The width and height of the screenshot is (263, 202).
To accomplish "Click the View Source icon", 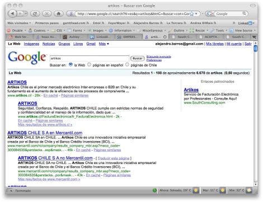I will (x=231, y=30).
